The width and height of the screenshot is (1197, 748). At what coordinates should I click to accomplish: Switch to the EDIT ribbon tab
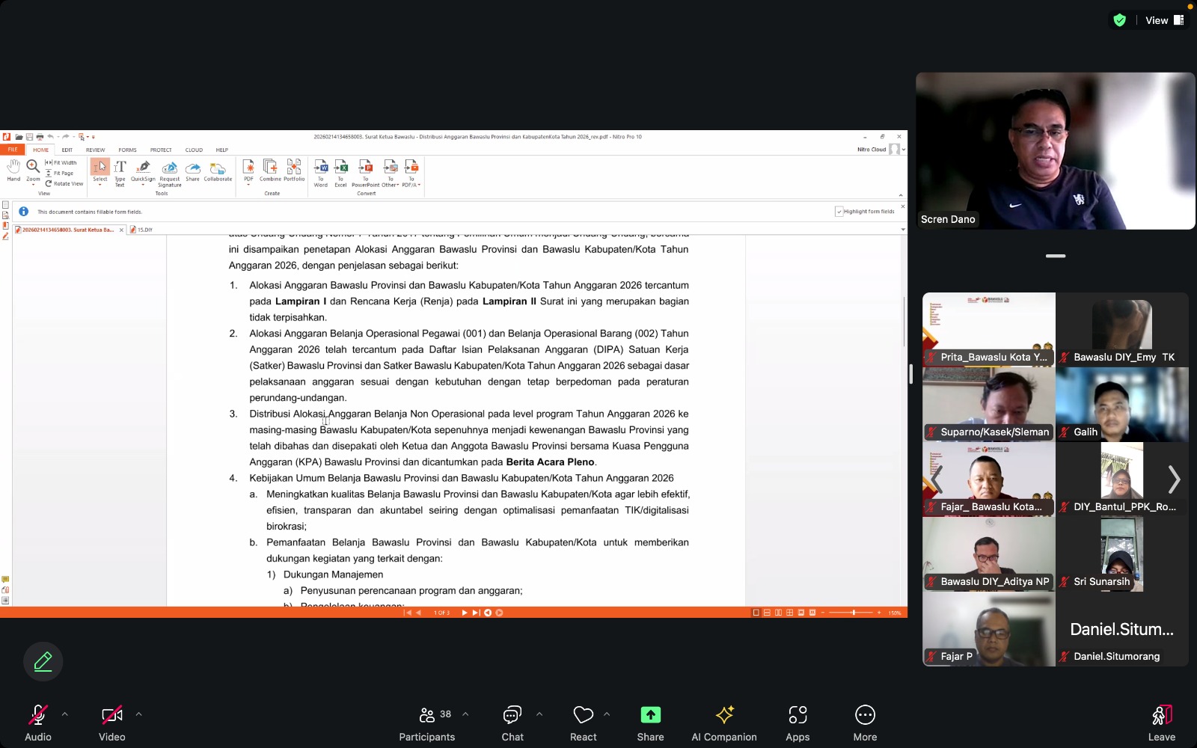point(67,150)
